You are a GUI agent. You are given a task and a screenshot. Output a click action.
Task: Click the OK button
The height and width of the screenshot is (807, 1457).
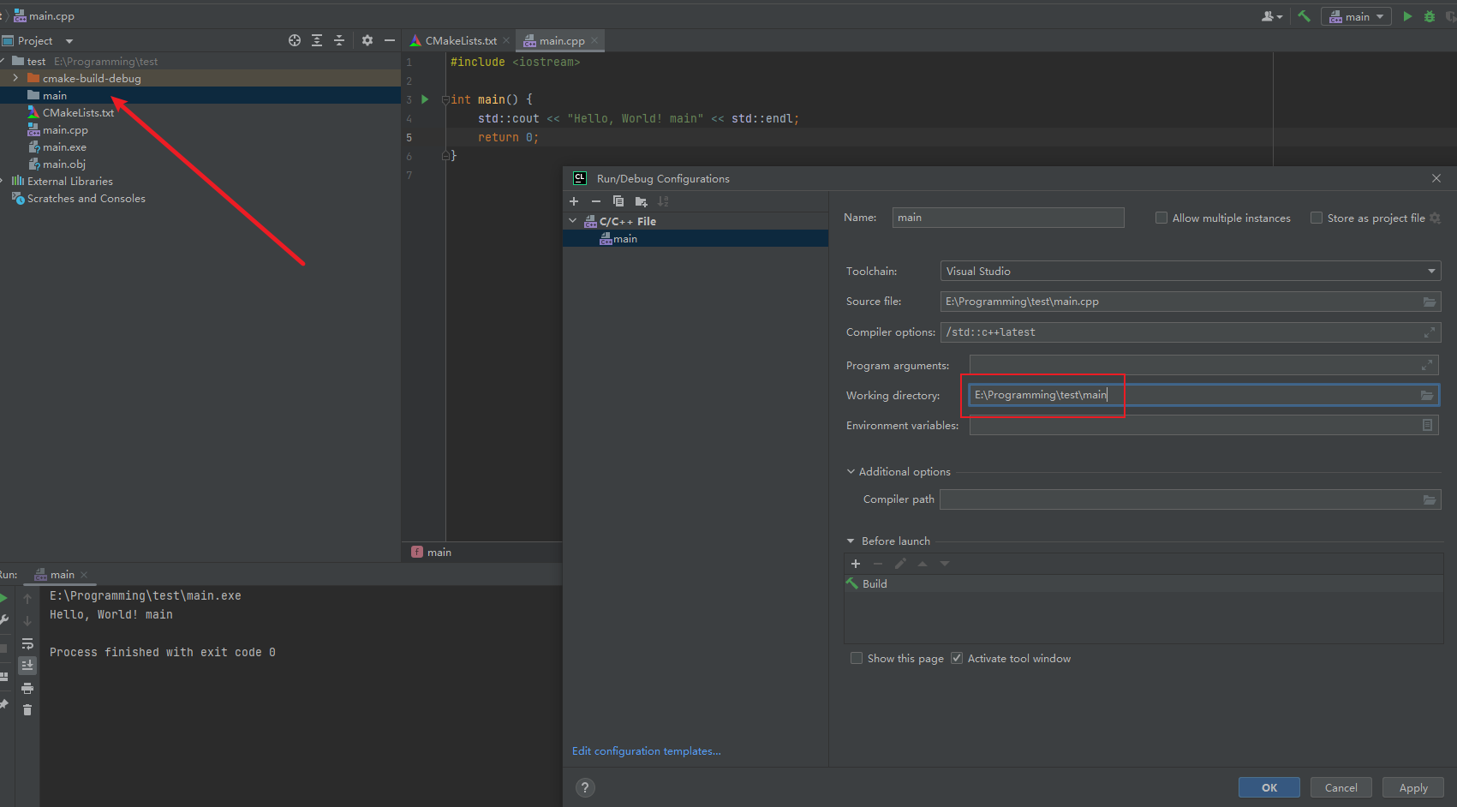1269,787
